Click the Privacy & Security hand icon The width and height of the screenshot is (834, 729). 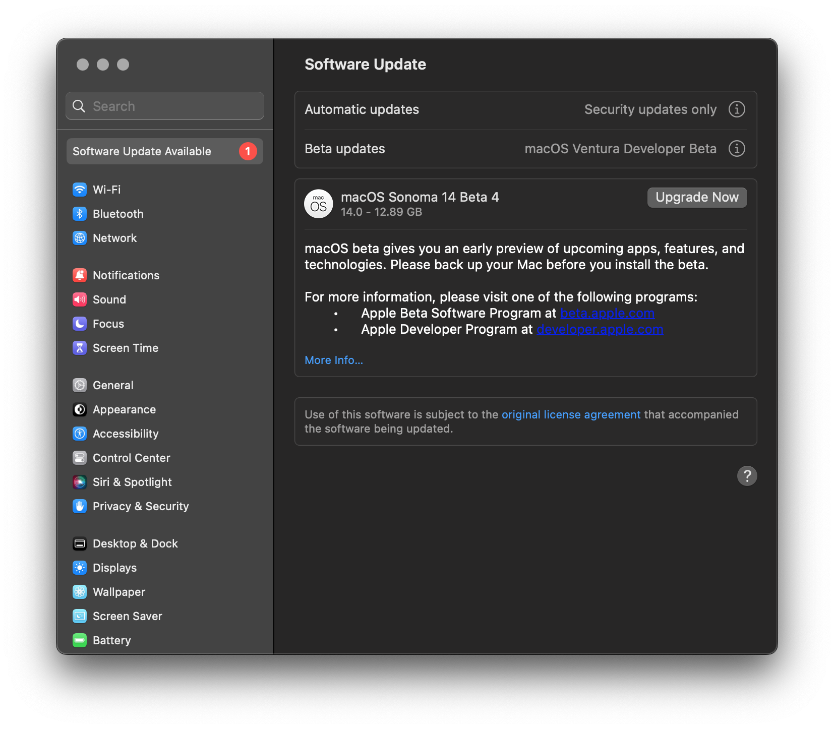(80, 506)
